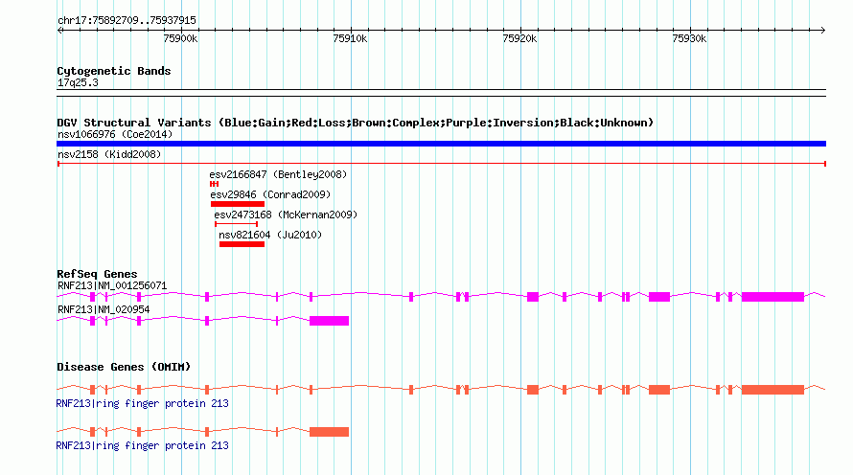Click the red esv29846 loss bar
Viewport: 853px width, 475px height.
click(238, 204)
